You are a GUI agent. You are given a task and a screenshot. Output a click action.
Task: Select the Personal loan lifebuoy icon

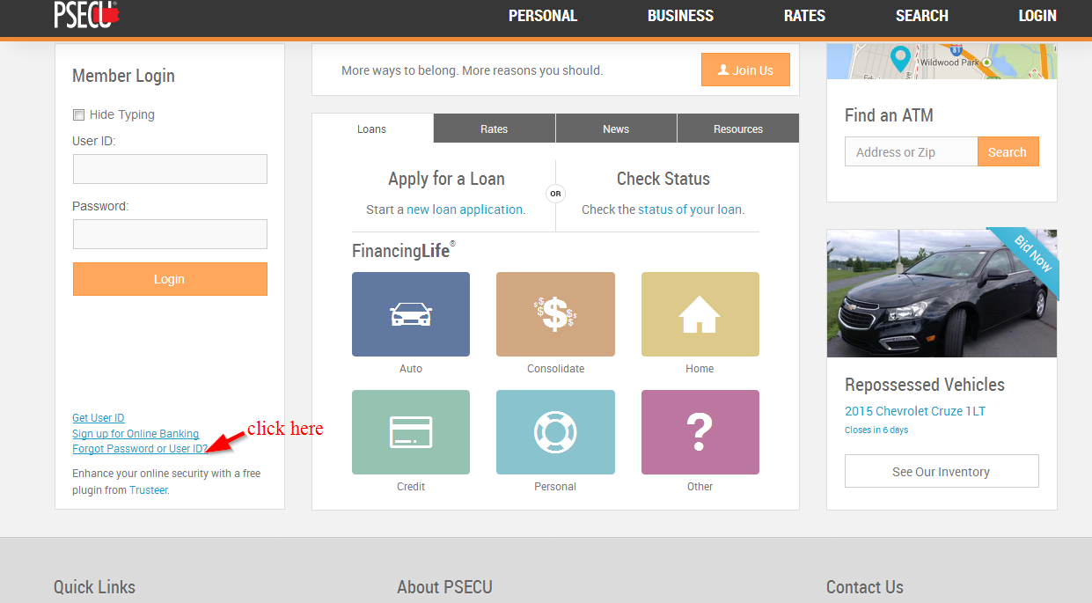555,432
